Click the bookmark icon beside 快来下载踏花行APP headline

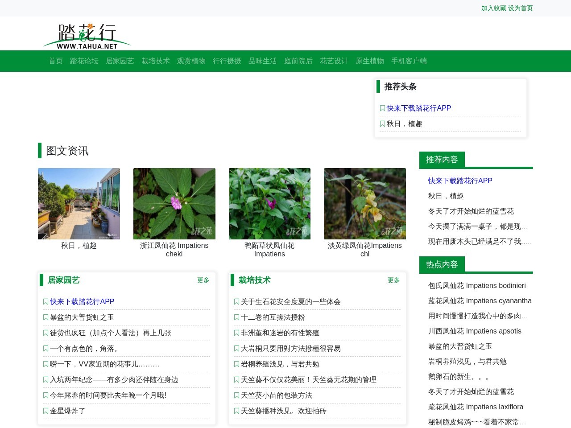click(x=382, y=108)
